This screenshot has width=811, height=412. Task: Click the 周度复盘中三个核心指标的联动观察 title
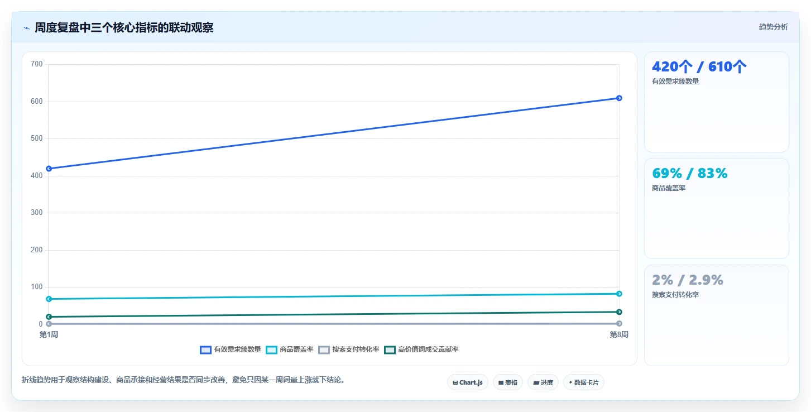point(124,28)
